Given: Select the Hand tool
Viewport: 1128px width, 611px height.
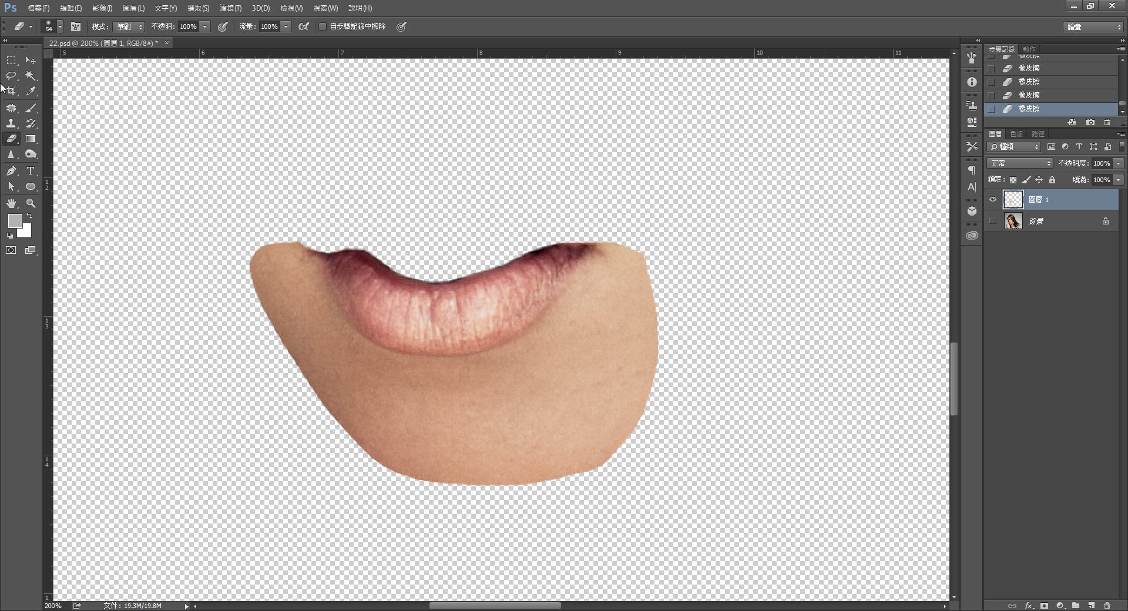Looking at the screenshot, I should click(11, 203).
